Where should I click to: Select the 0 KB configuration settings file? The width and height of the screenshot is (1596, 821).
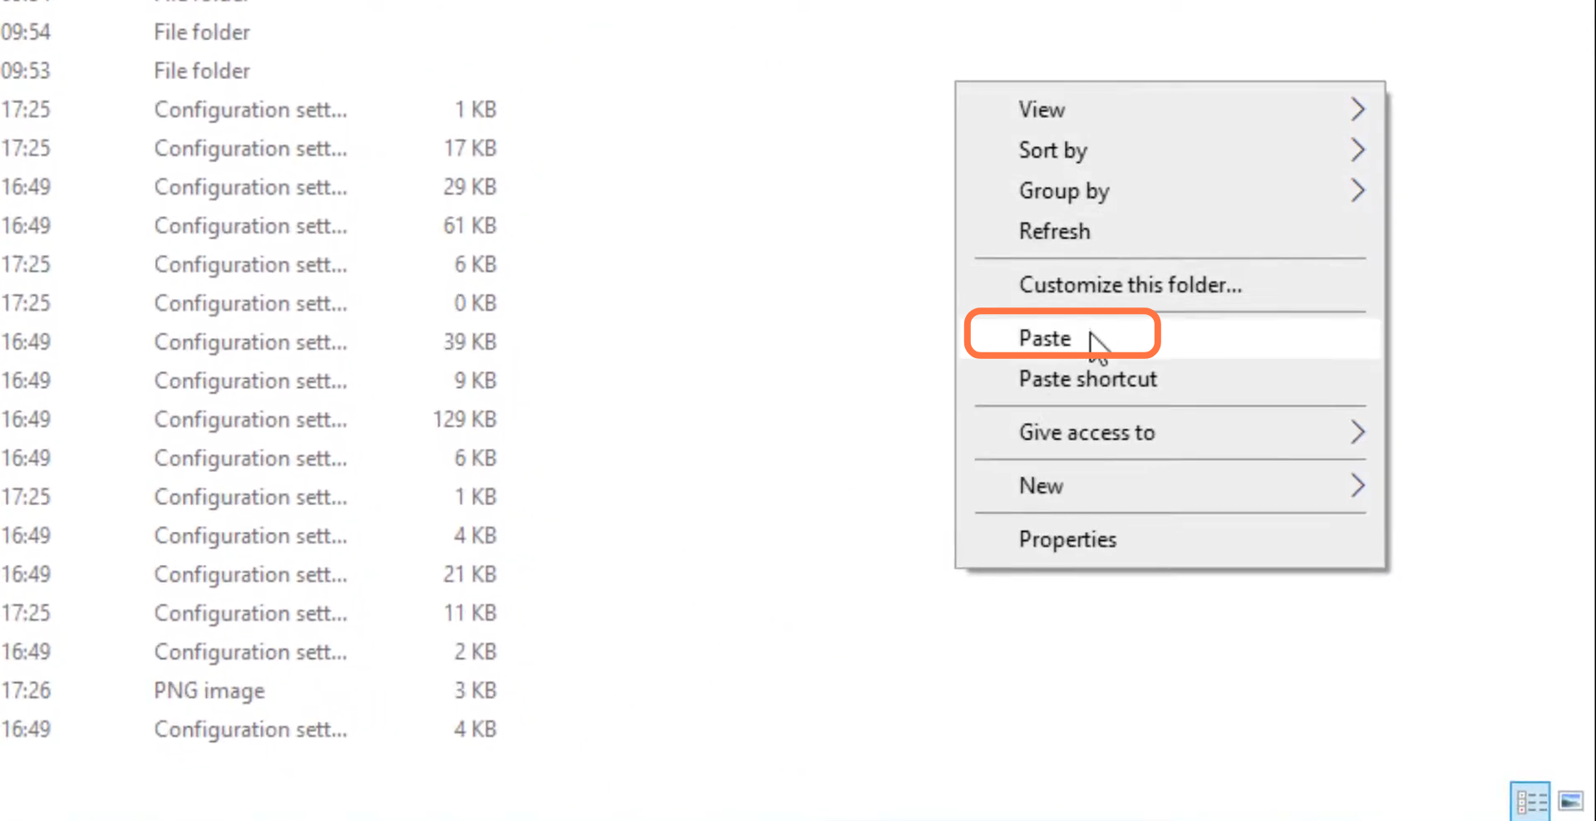pos(249,302)
